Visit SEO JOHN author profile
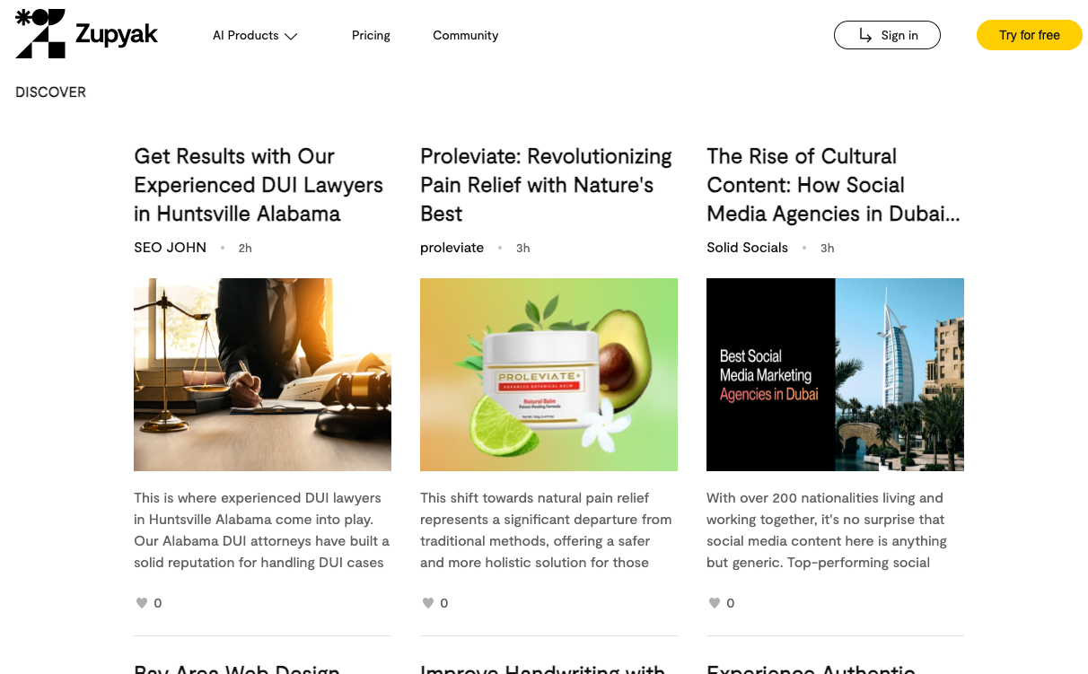 170,248
